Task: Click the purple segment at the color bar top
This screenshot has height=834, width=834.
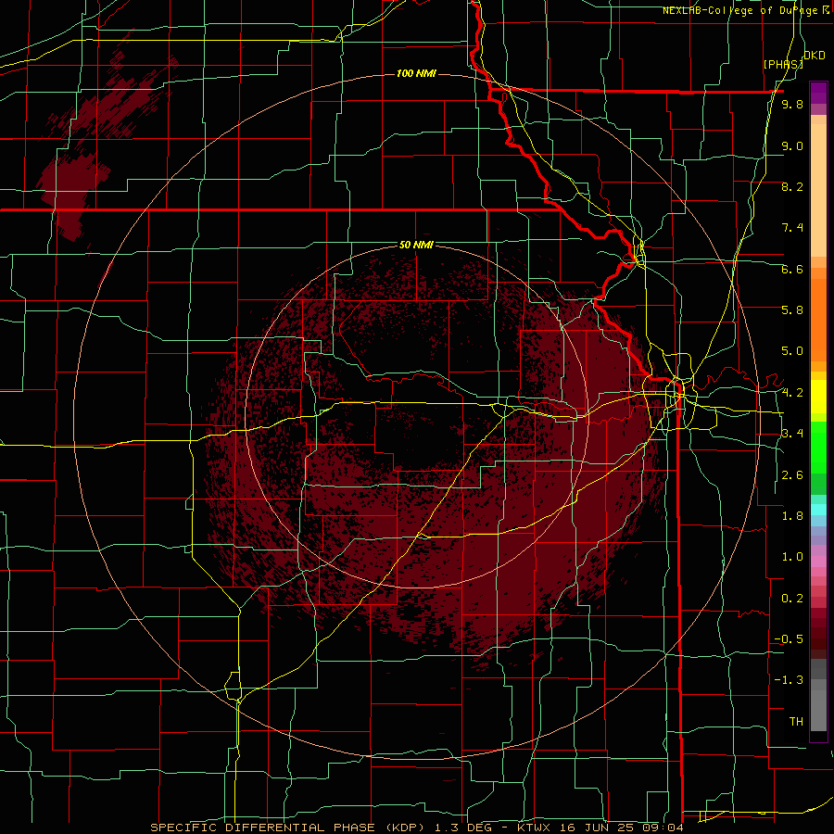Action: 818,93
